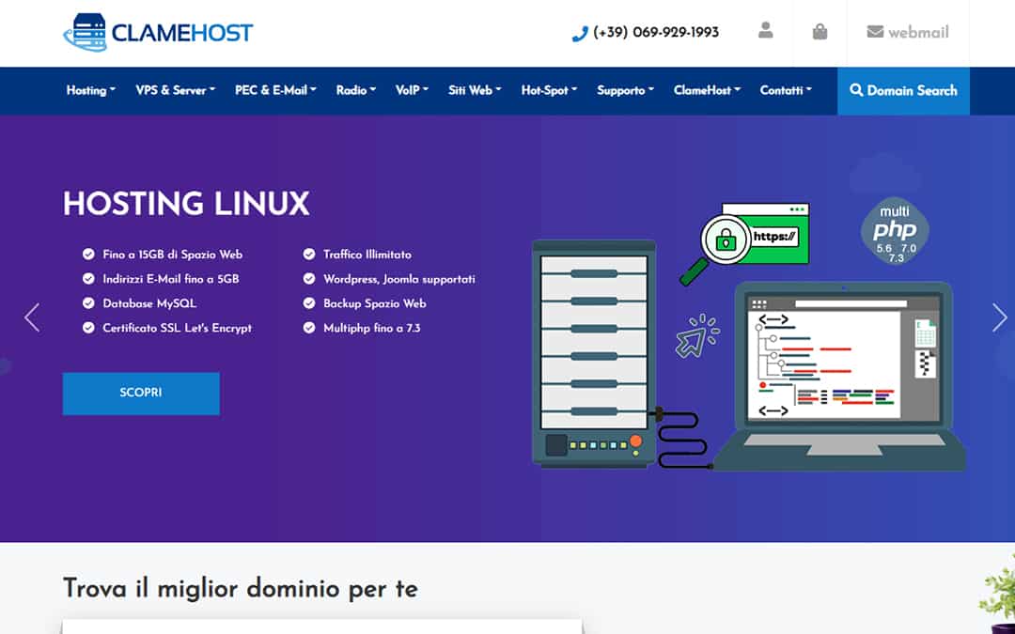
Task: Expand the Supporto dropdown
Action: click(625, 91)
